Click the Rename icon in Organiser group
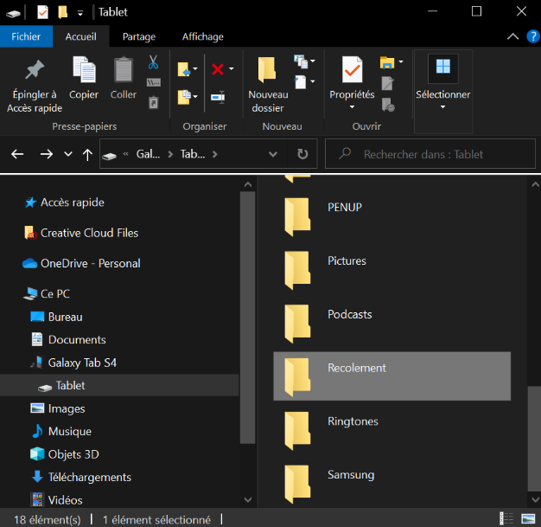 coord(218,96)
